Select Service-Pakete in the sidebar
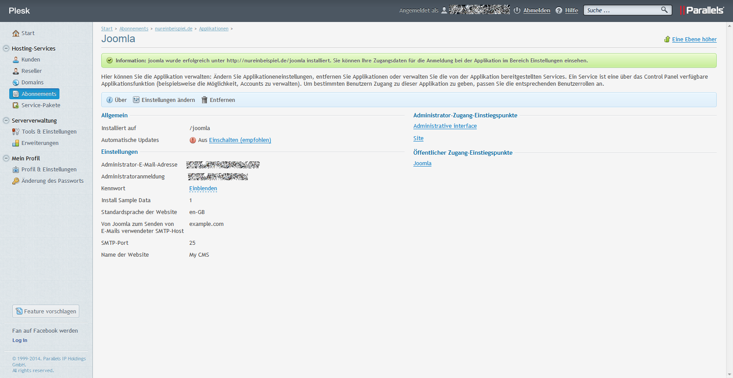The image size is (733, 378). click(41, 105)
